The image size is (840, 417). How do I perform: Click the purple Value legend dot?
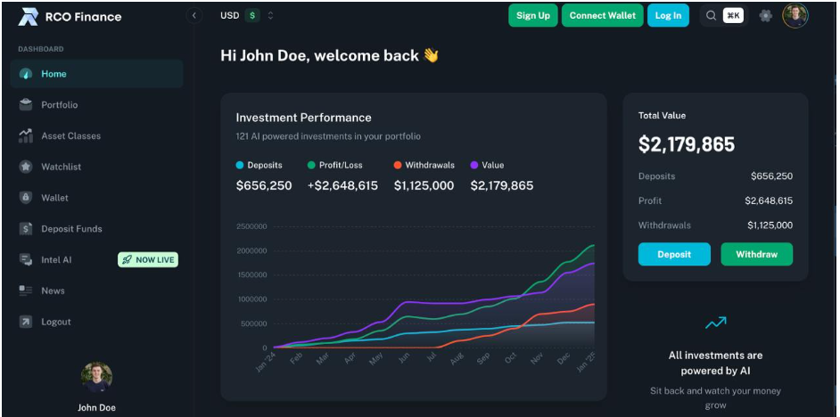(474, 166)
